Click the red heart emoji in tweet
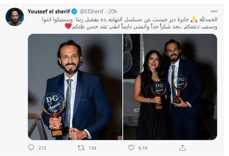229x156 pixels. coord(68,26)
